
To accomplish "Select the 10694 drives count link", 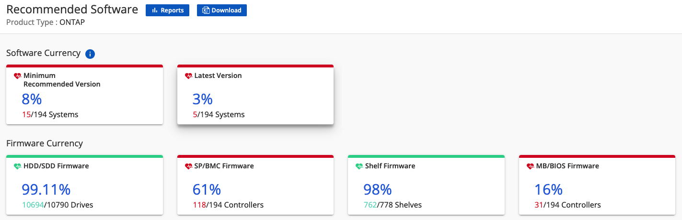I will (x=33, y=205).
